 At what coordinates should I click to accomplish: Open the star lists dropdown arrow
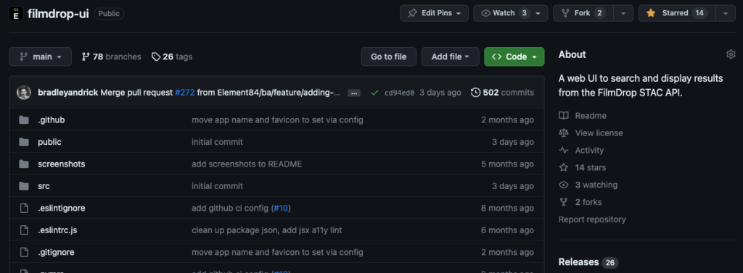coord(726,13)
